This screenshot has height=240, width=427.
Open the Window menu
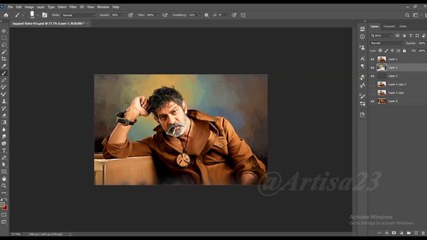103,7
